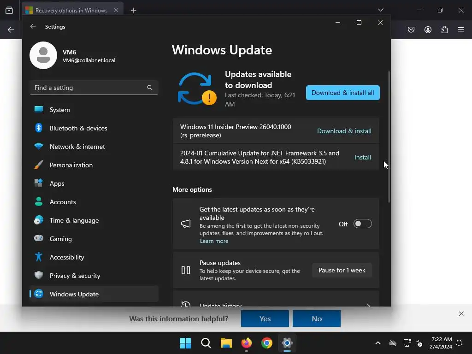Download & install the Insider Preview 26040.1000
Image resolution: width=472 pixels, height=354 pixels.
tap(344, 131)
